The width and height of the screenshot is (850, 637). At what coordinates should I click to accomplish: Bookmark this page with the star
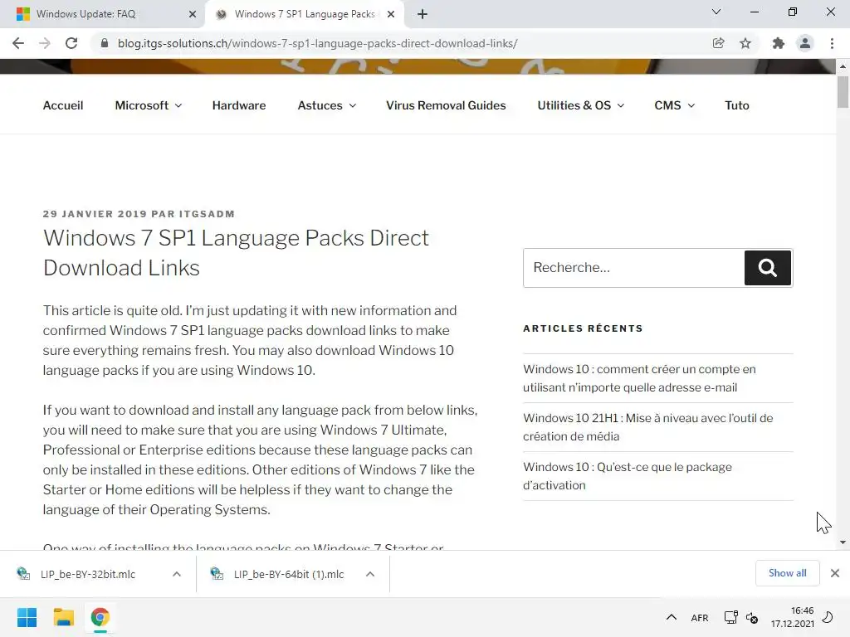(745, 43)
